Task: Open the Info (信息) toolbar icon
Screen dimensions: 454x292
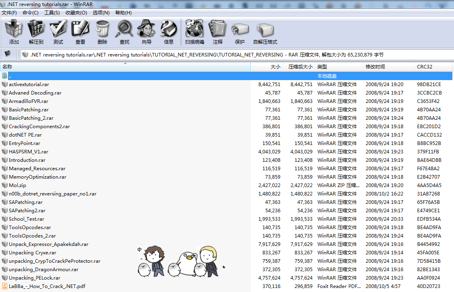Action: [168, 28]
